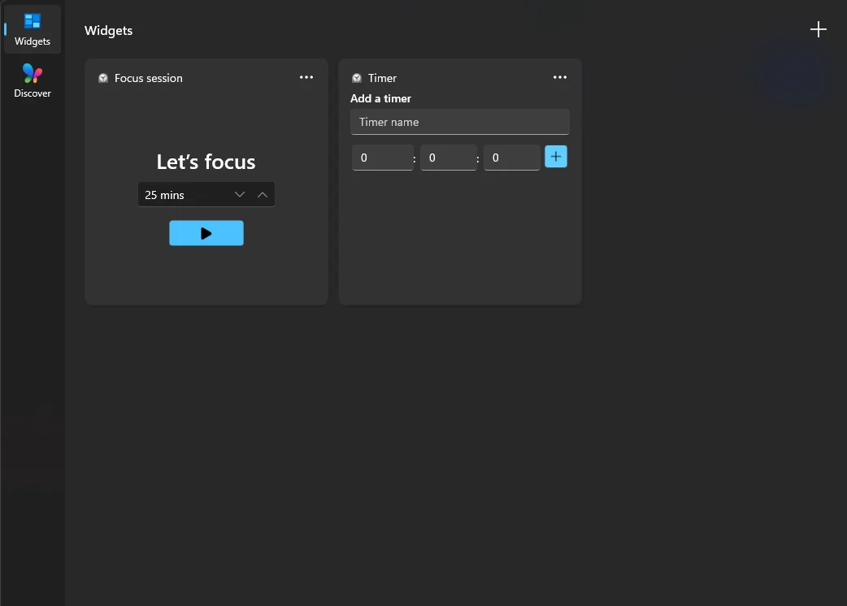Open the Widgets tab in the sidebar

point(33,30)
